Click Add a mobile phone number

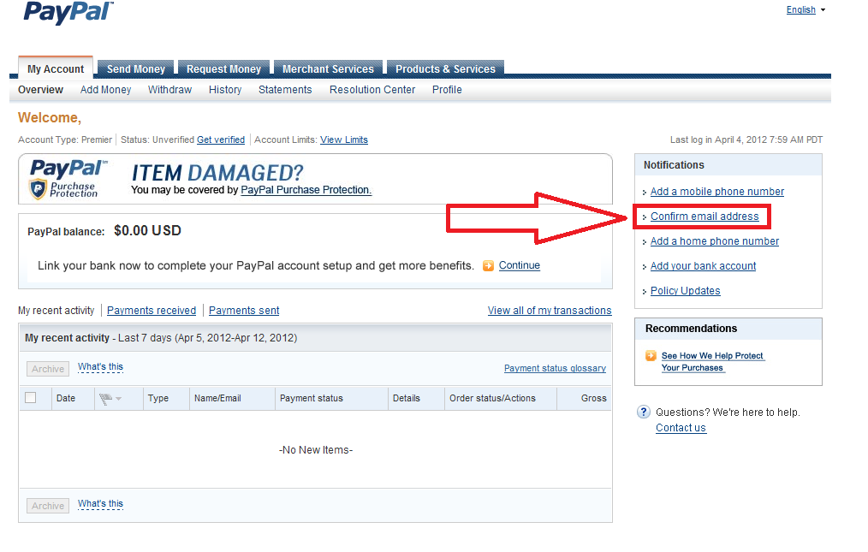click(x=716, y=192)
